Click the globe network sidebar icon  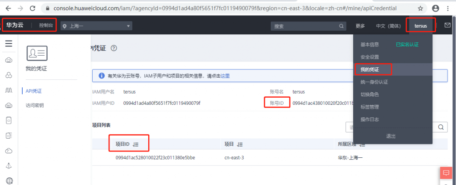click(9, 181)
